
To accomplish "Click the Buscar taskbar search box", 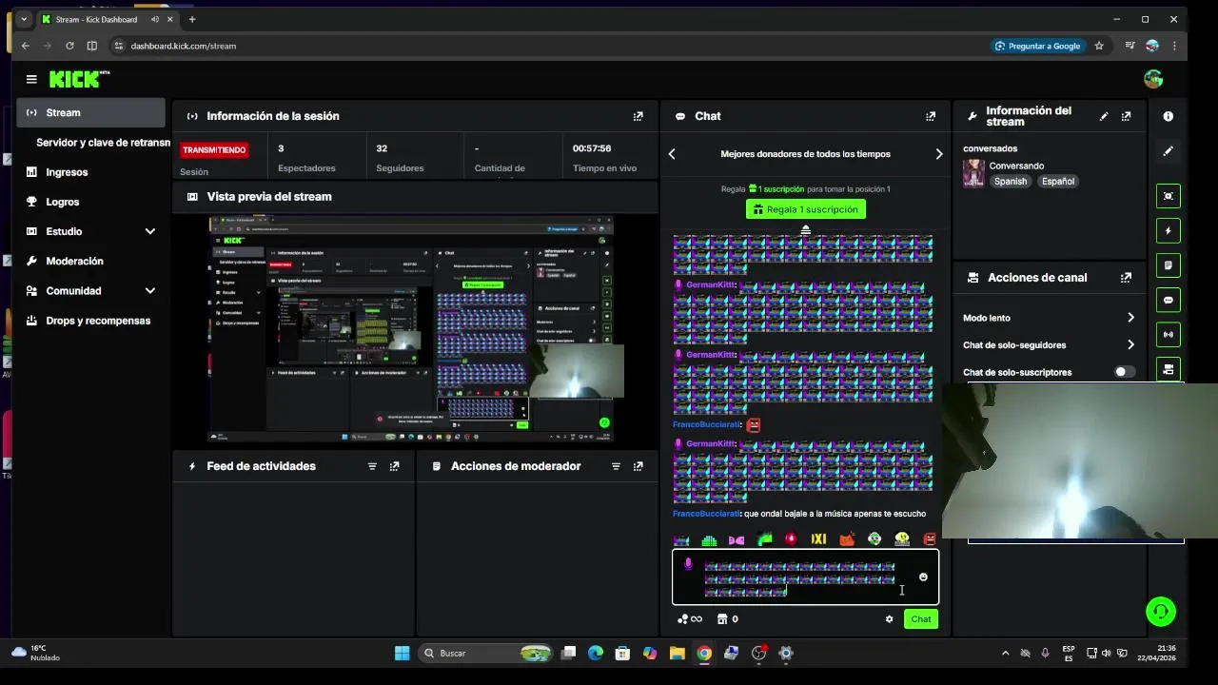I will point(487,653).
